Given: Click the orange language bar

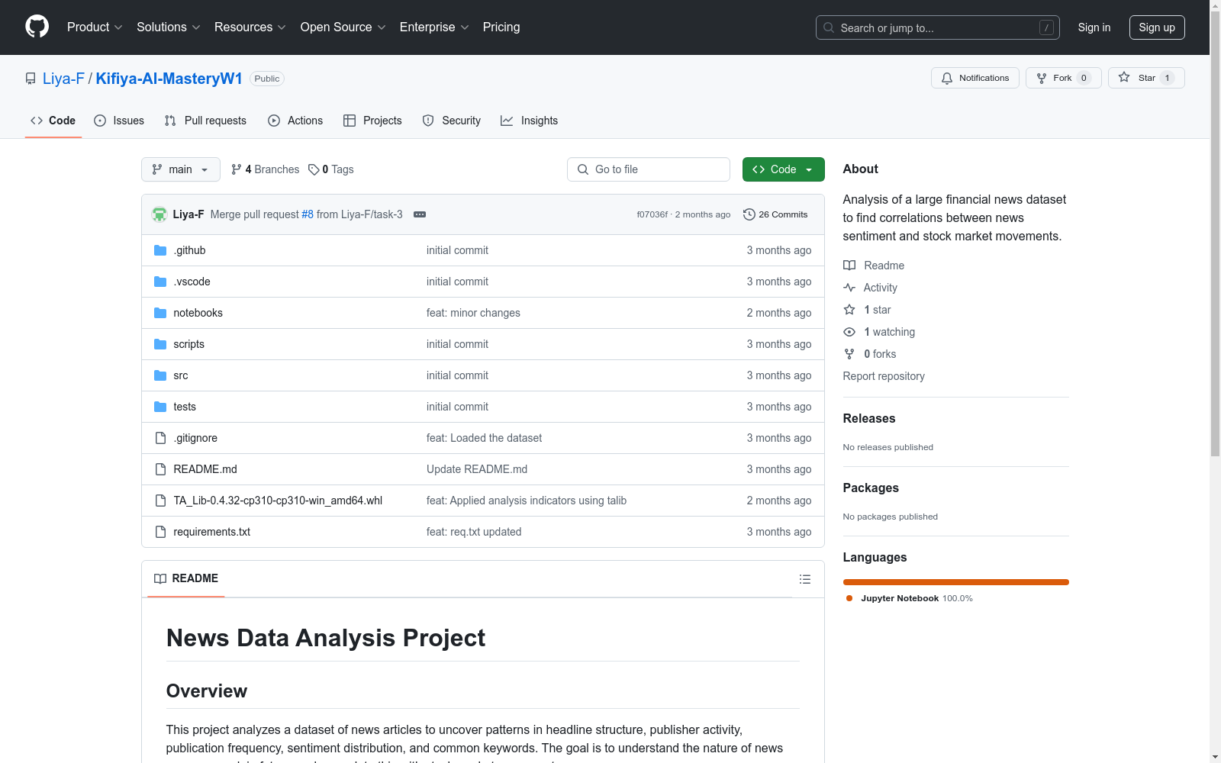Looking at the screenshot, I should [955, 582].
